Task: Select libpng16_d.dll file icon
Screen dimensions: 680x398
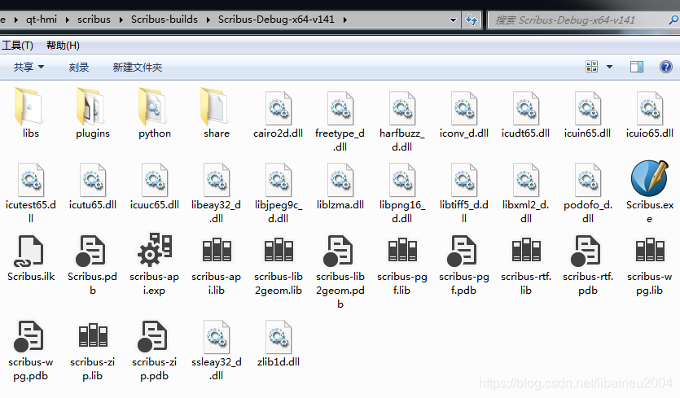Action: 402,180
